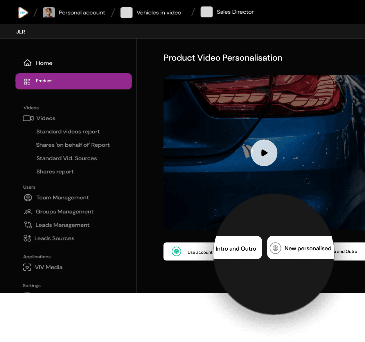Click the Videos camera icon
This screenshot has width=365, height=342.
(x=28, y=118)
